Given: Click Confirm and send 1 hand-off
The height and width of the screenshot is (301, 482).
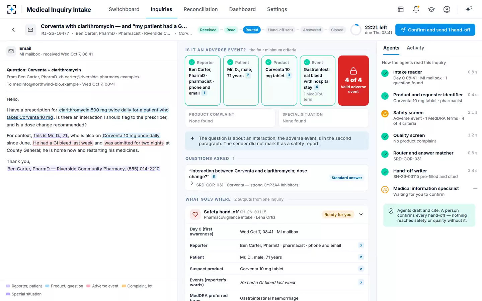Looking at the screenshot, I should 435,30.
